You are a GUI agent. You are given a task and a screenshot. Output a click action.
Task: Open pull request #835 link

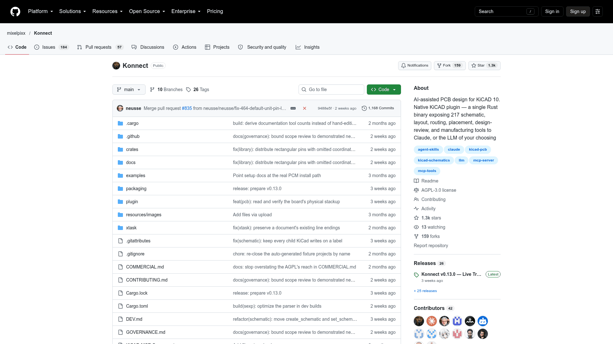click(187, 108)
